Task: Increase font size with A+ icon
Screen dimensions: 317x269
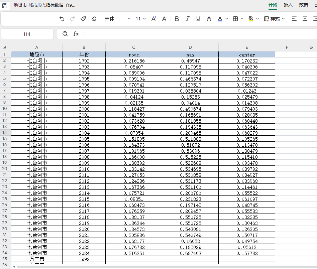Action: (154, 19)
